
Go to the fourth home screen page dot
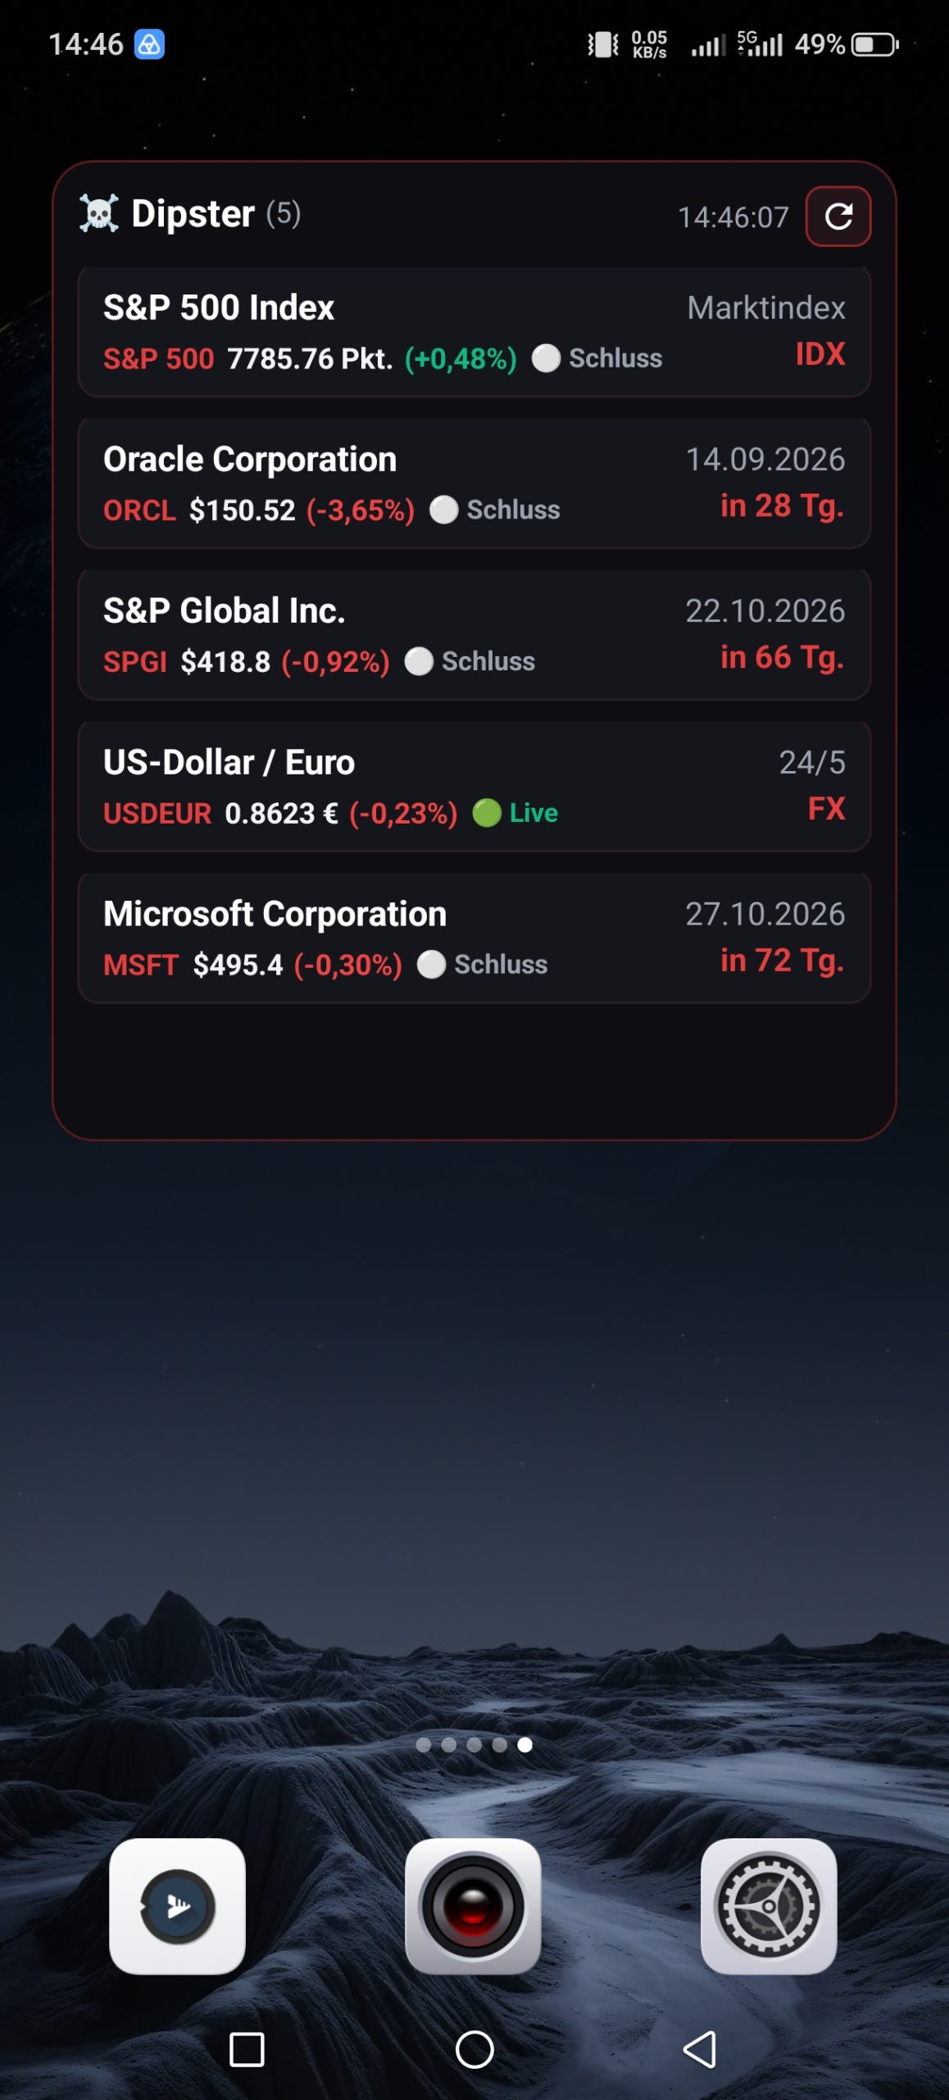[x=499, y=1745]
